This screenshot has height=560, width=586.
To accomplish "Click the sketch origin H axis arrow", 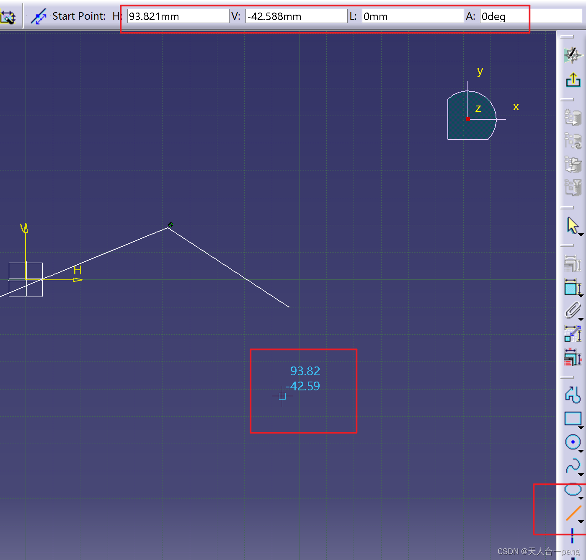I will 78,280.
